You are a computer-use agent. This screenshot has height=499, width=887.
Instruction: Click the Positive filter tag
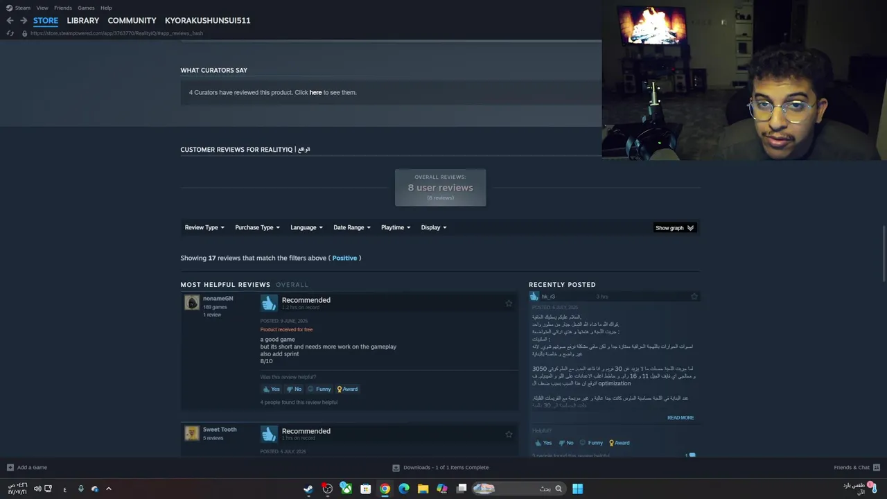point(344,258)
